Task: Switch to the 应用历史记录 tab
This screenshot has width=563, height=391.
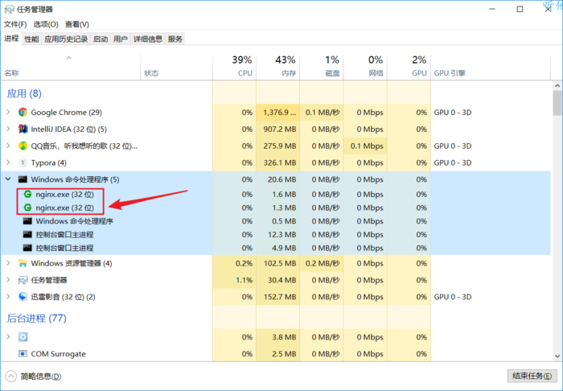Action: 66,39
